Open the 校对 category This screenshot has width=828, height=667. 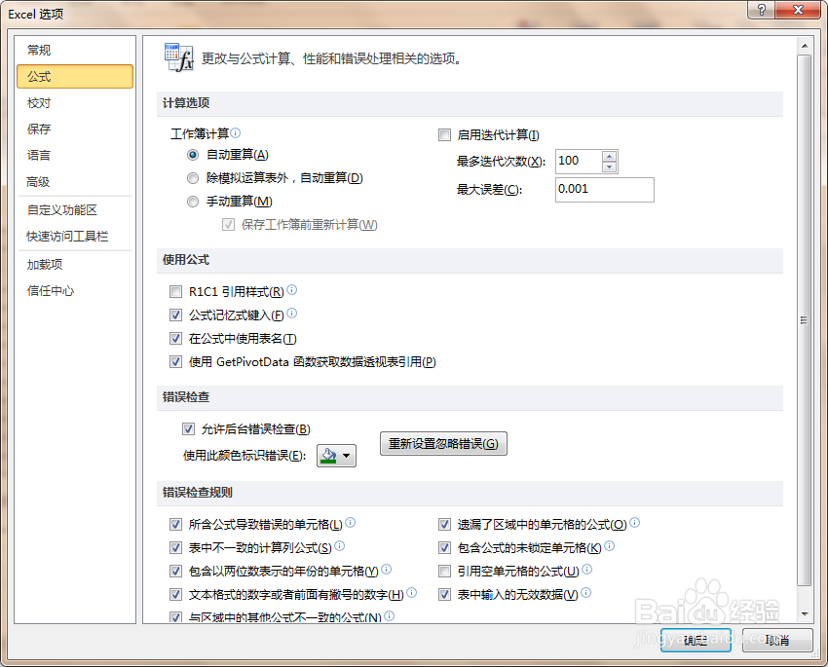[75, 103]
